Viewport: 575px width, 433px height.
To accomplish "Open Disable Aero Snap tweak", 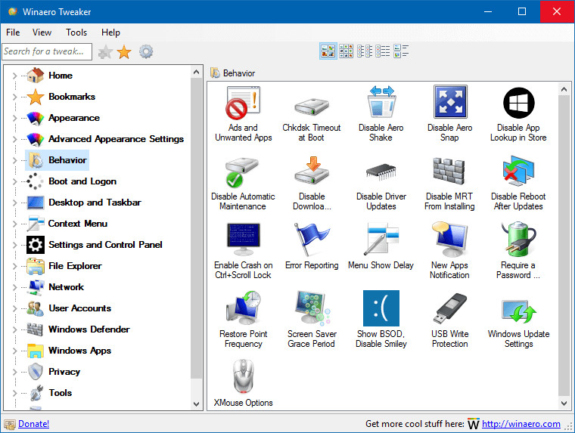I will tap(449, 113).
